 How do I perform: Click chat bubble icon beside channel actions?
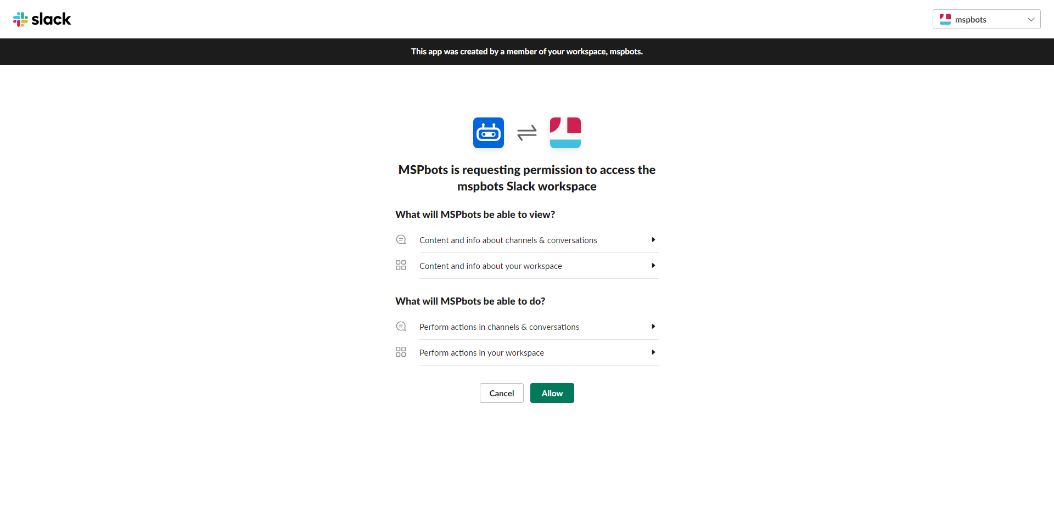(x=401, y=327)
